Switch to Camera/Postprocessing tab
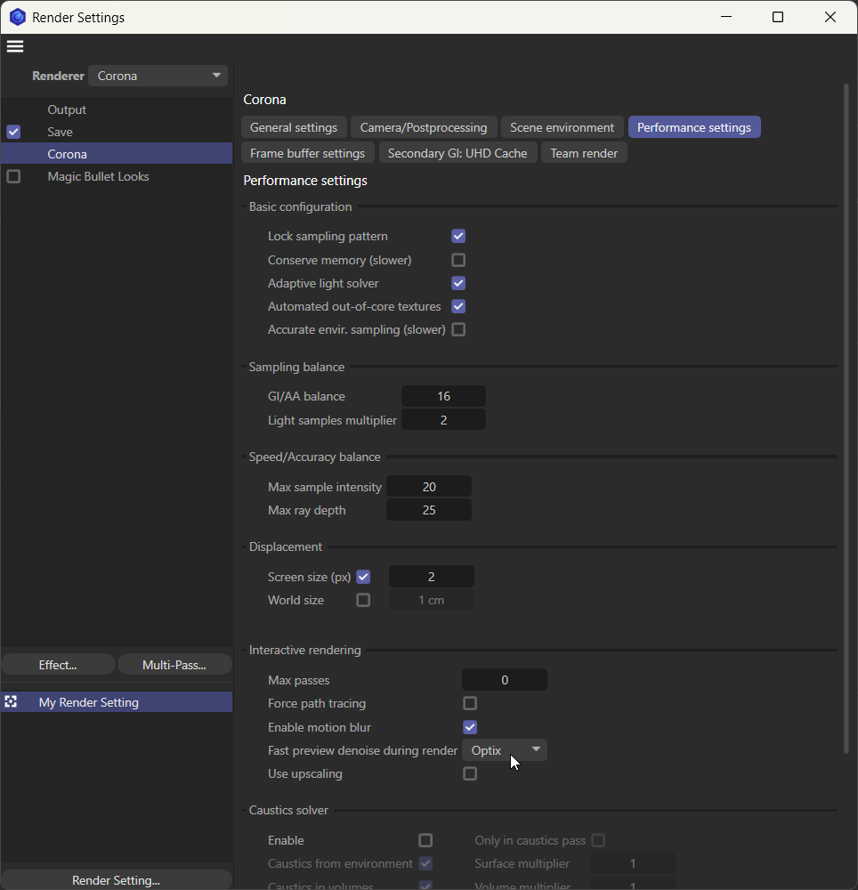858x890 pixels. coord(424,127)
